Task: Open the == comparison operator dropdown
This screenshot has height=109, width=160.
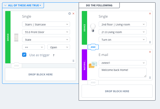Action: coord(33,47)
